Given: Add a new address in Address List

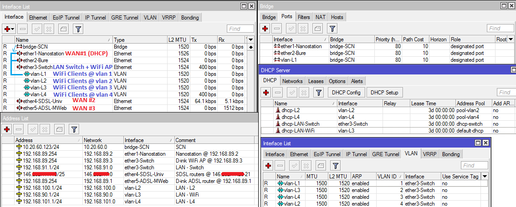Looking at the screenshot, I should (x=7, y=128).
